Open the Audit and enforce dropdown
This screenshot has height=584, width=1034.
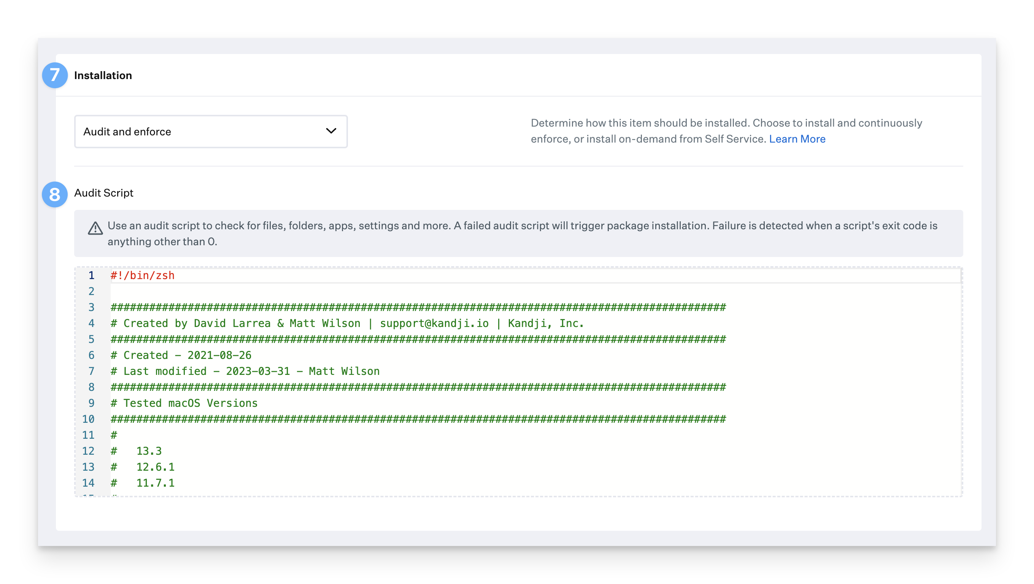click(x=210, y=132)
